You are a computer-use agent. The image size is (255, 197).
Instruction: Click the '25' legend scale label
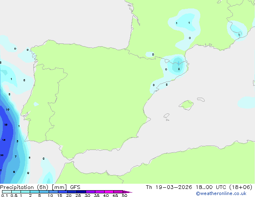[78, 195]
